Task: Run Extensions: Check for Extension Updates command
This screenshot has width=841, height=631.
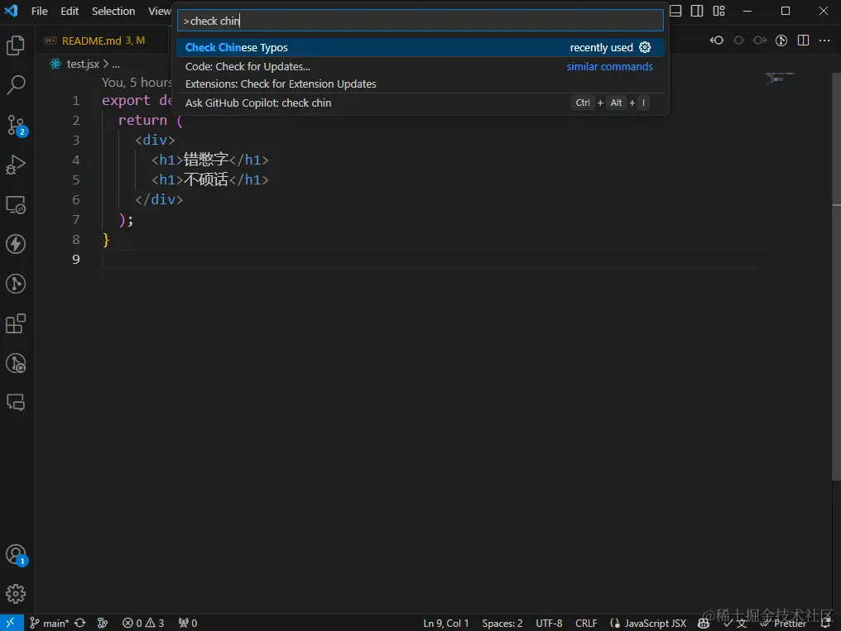Action: click(x=420, y=84)
